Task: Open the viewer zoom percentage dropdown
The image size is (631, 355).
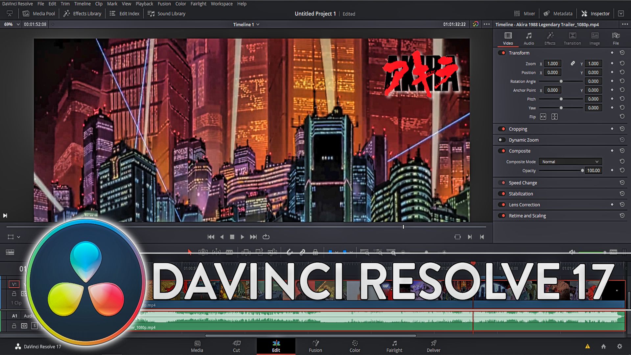Action: tap(11, 24)
